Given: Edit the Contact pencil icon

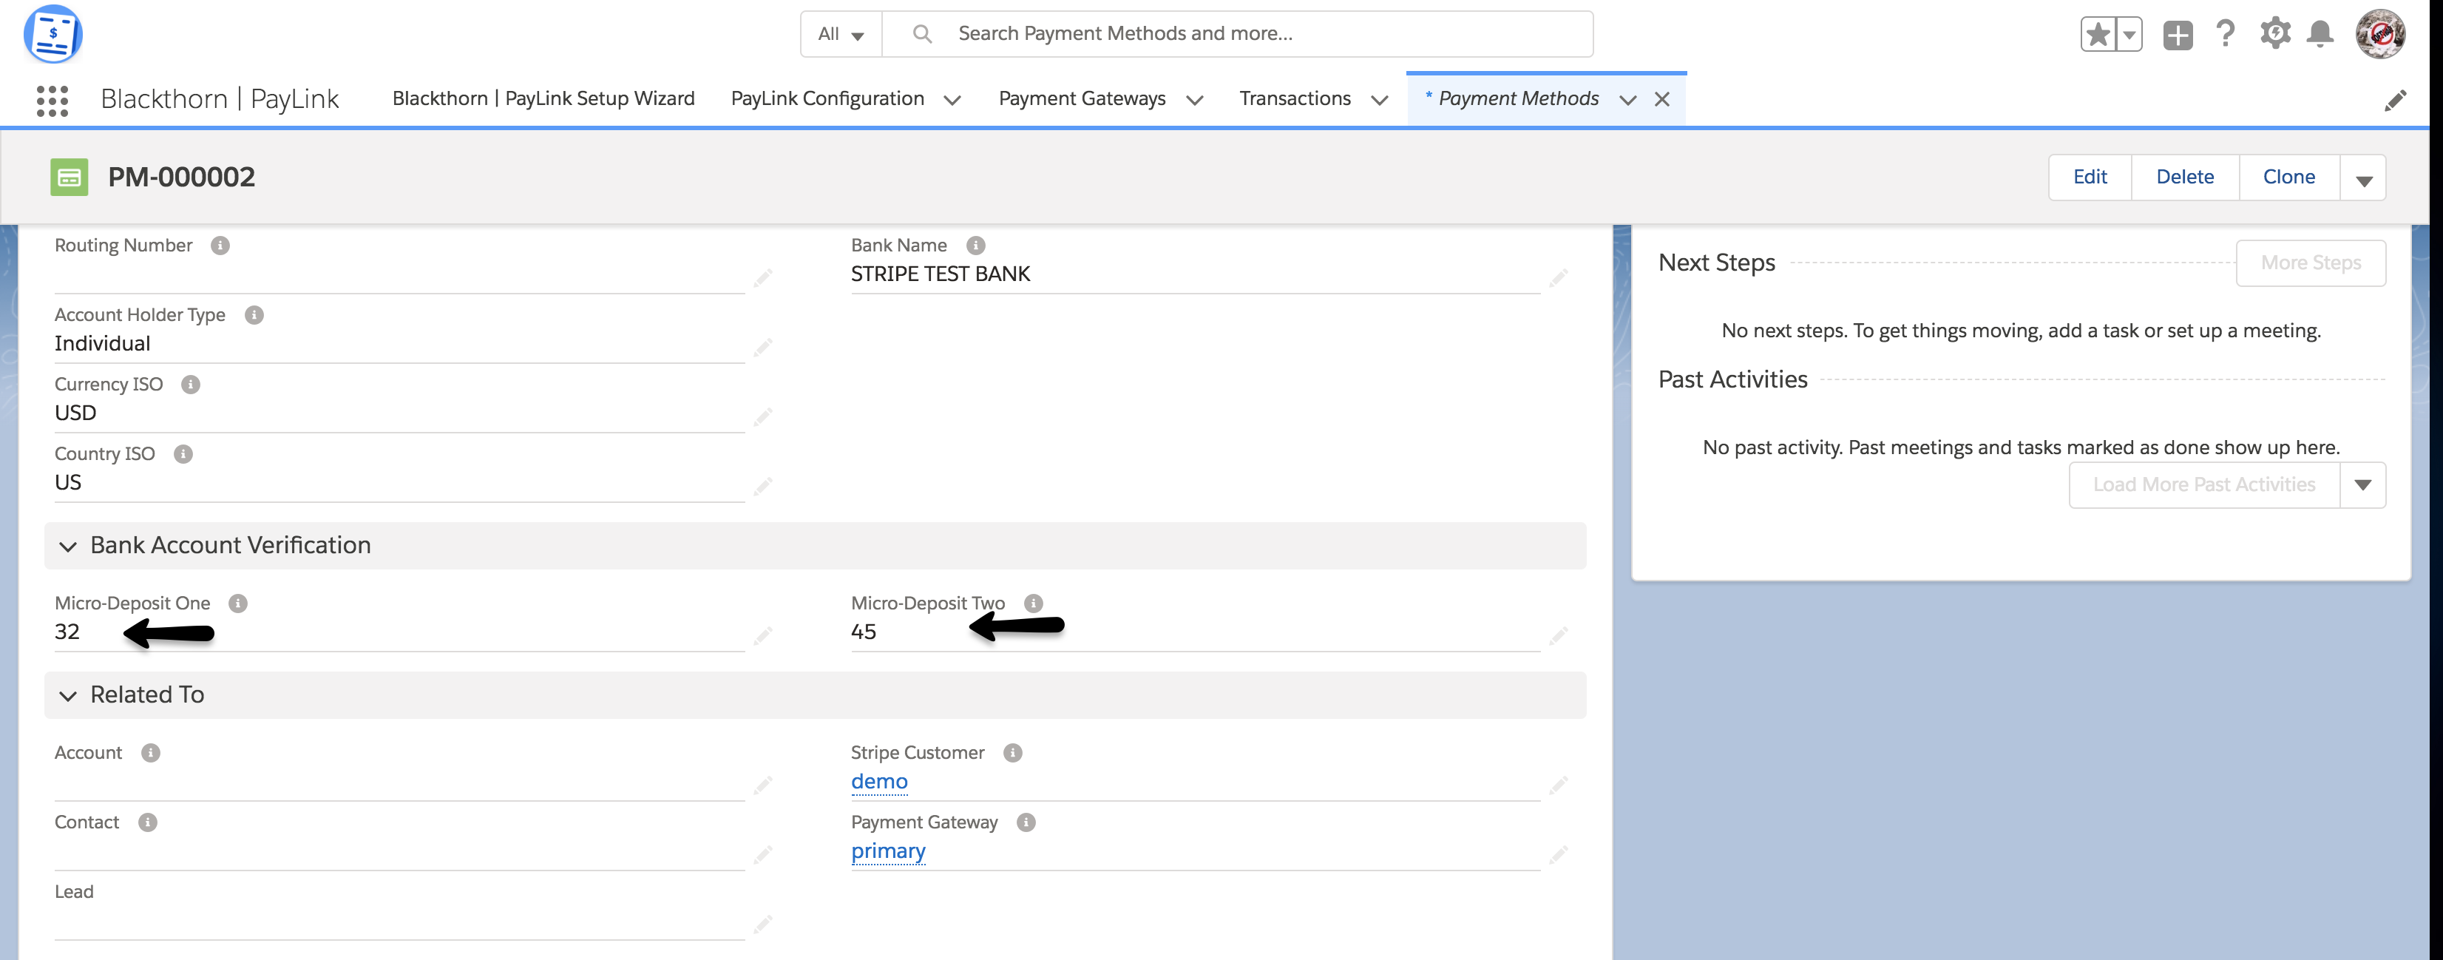Looking at the screenshot, I should point(762,855).
